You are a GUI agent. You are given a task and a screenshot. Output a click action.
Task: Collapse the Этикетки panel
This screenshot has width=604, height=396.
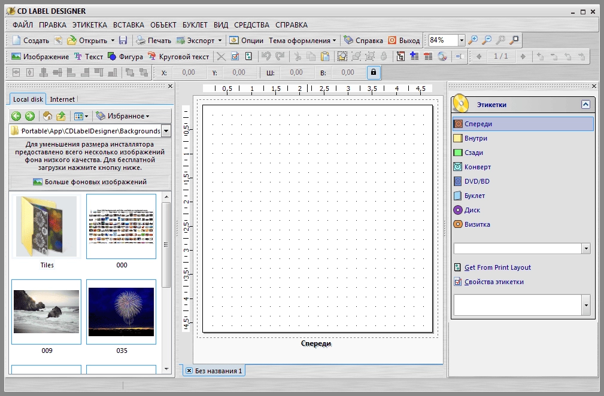pyautogui.click(x=585, y=104)
